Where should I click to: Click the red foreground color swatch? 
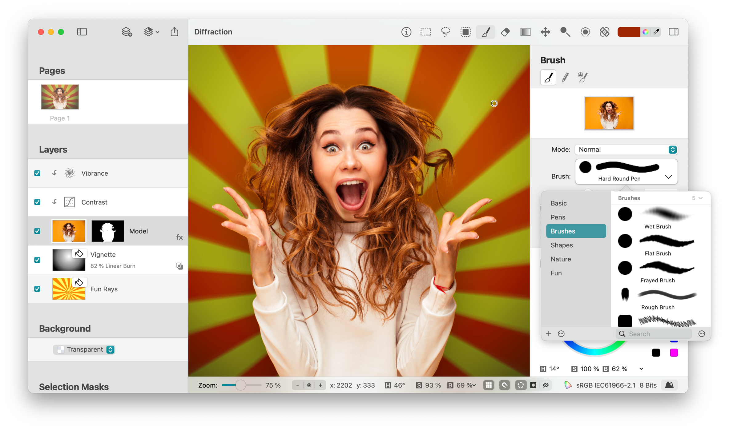click(x=628, y=32)
